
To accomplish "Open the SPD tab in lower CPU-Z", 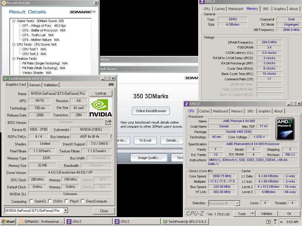I will click(250, 111).
